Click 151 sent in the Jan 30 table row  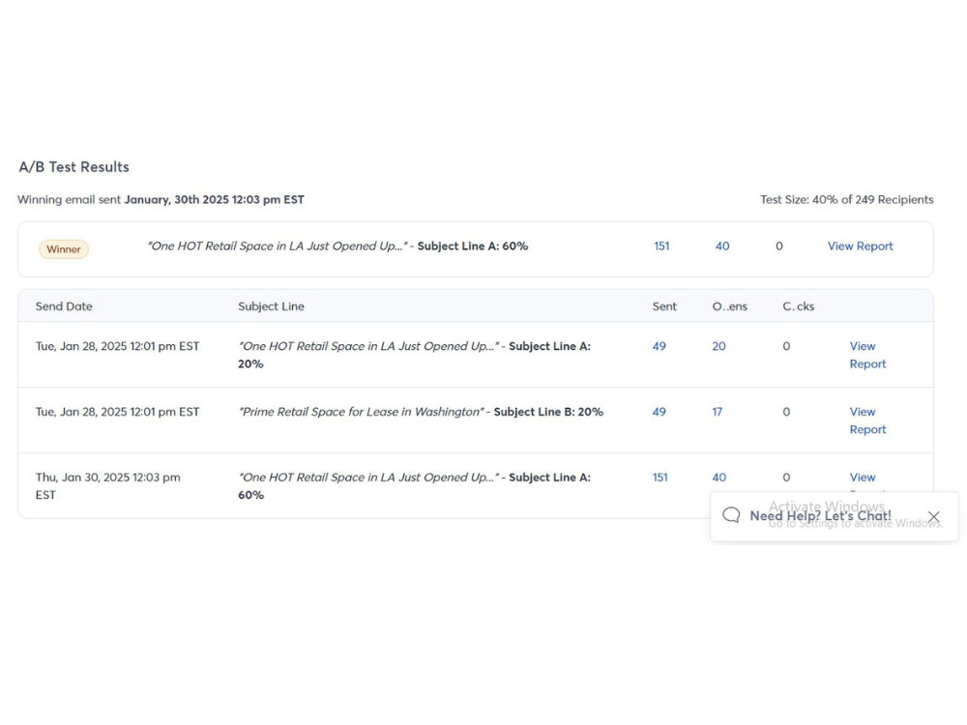(x=659, y=478)
